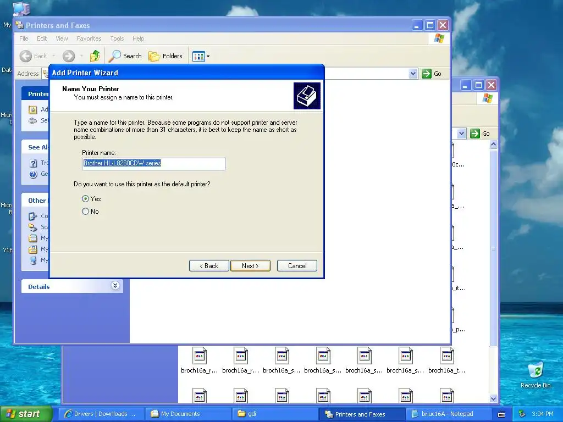Switch to My Documents taskbar item
Viewport: 563px width, 422px height.
188,414
